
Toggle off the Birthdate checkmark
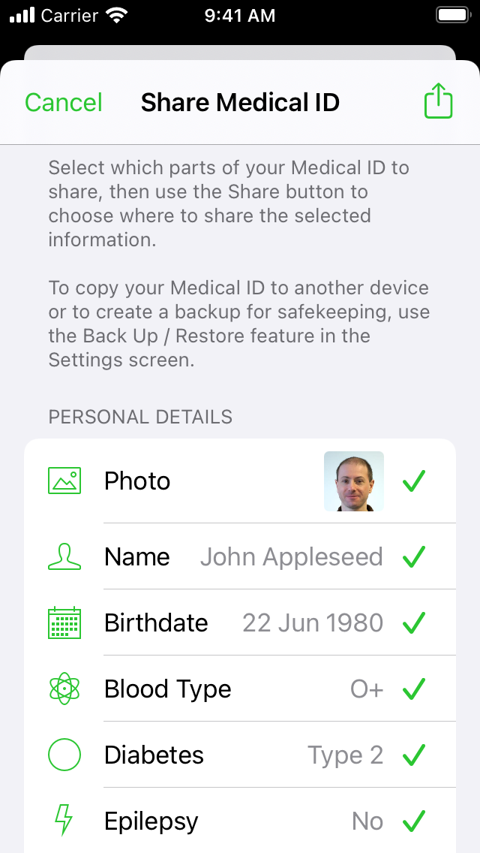pos(414,622)
